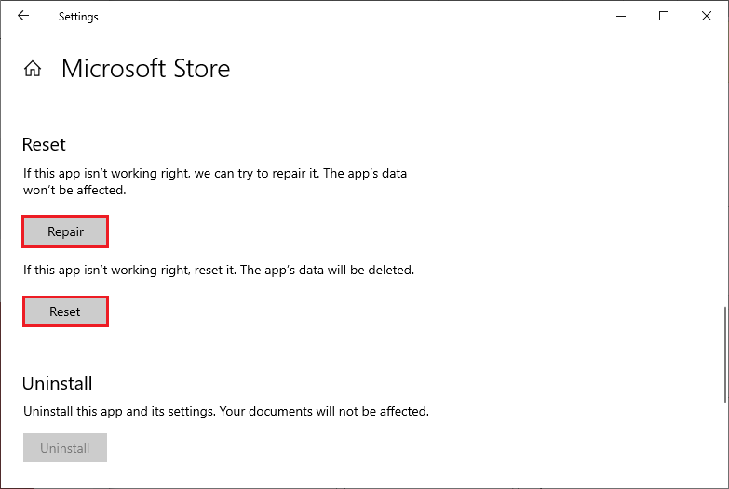The width and height of the screenshot is (729, 489).
Task: Close the Settings window
Action: 707,16
